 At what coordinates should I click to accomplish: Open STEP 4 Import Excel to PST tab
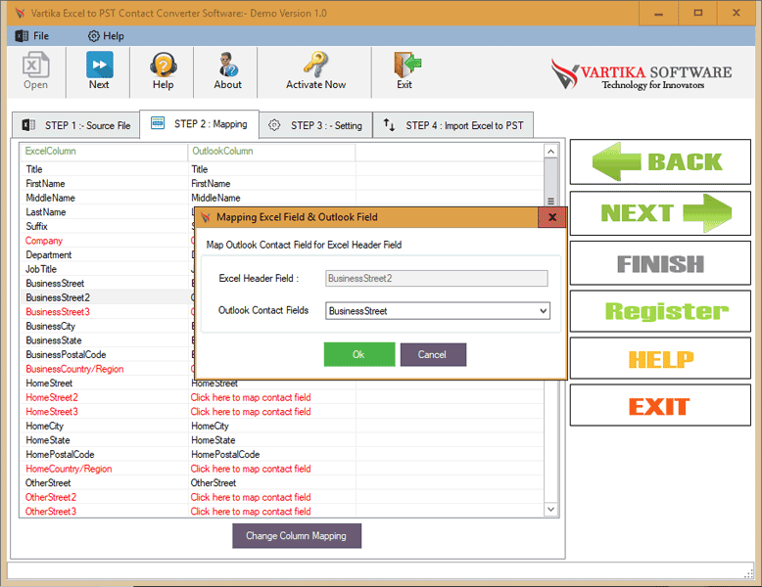(452, 125)
